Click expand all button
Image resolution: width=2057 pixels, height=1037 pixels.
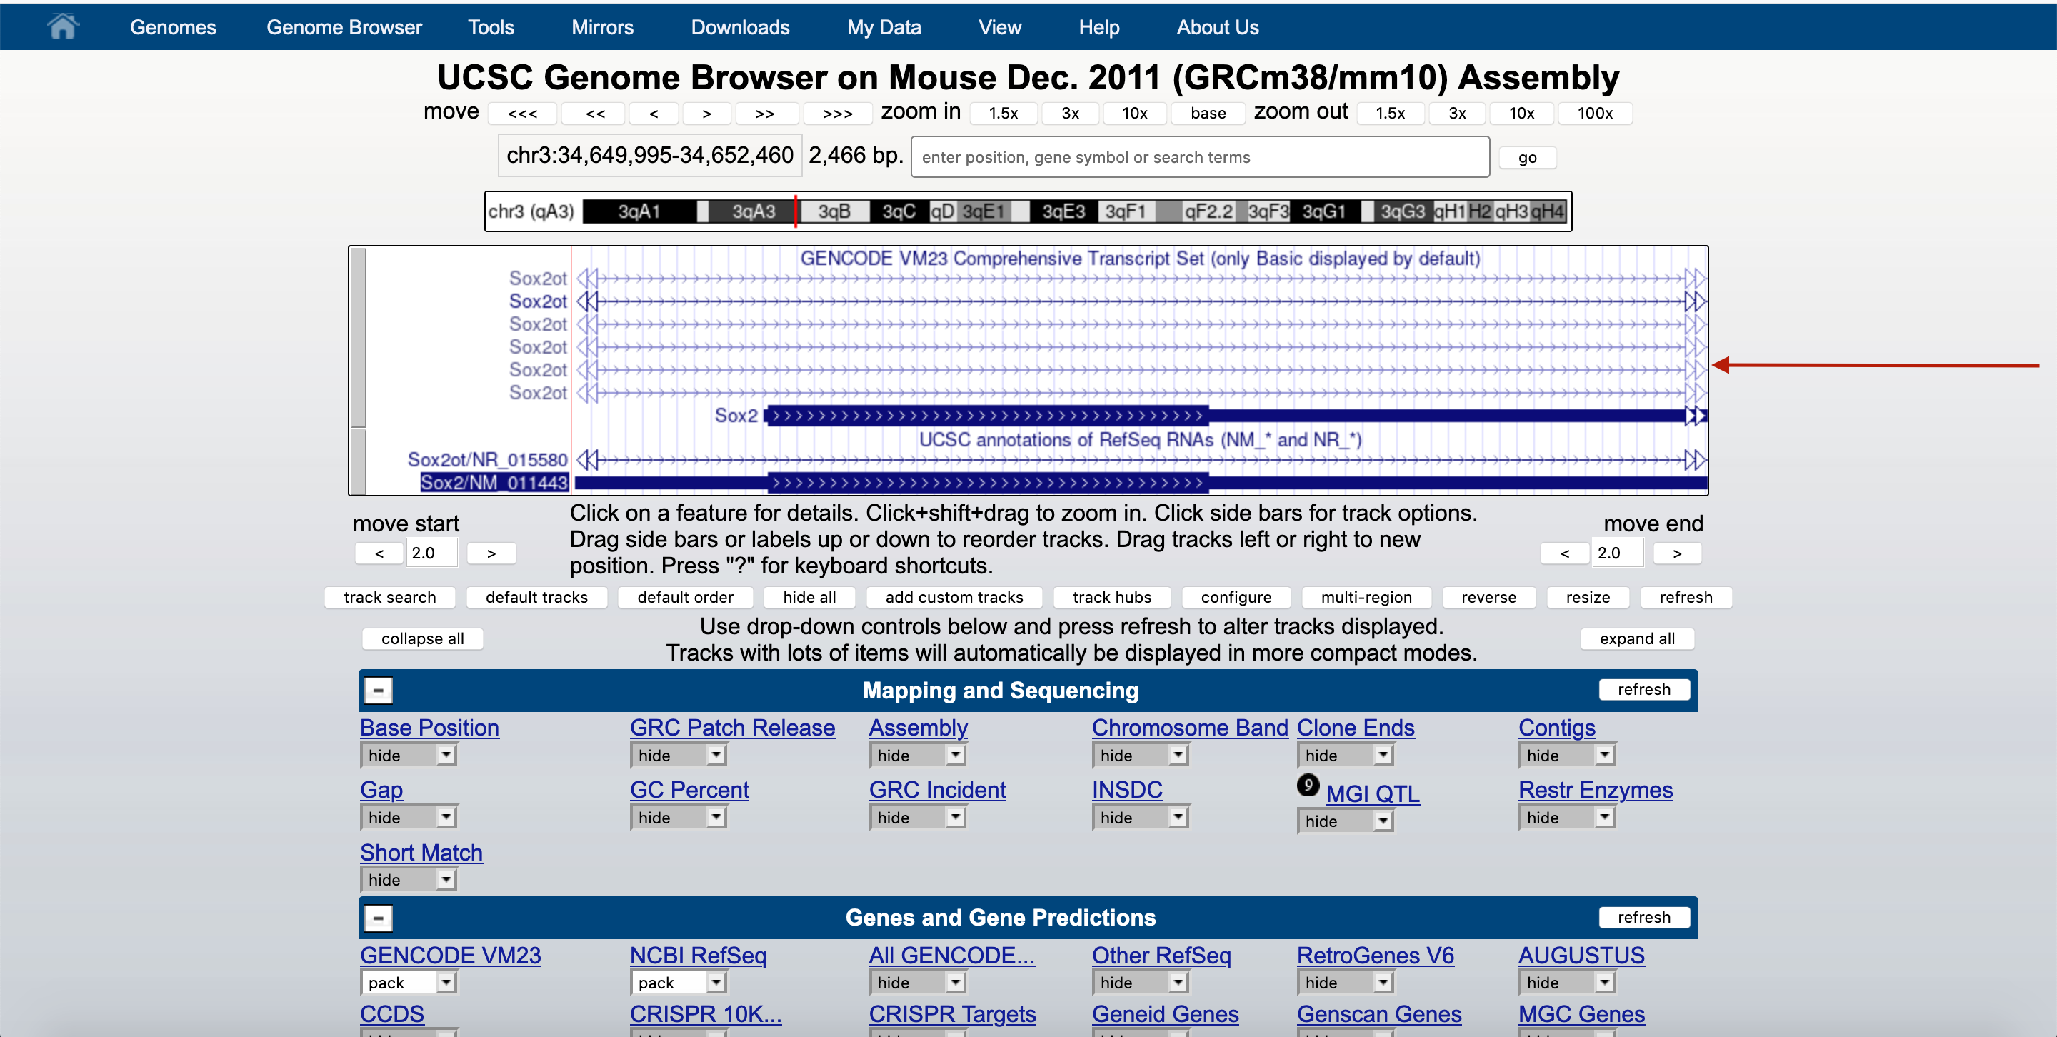[x=1637, y=638]
